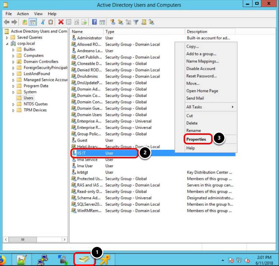
Task: Click the tree pane scrollbar left arrow
Action: [6, 240]
